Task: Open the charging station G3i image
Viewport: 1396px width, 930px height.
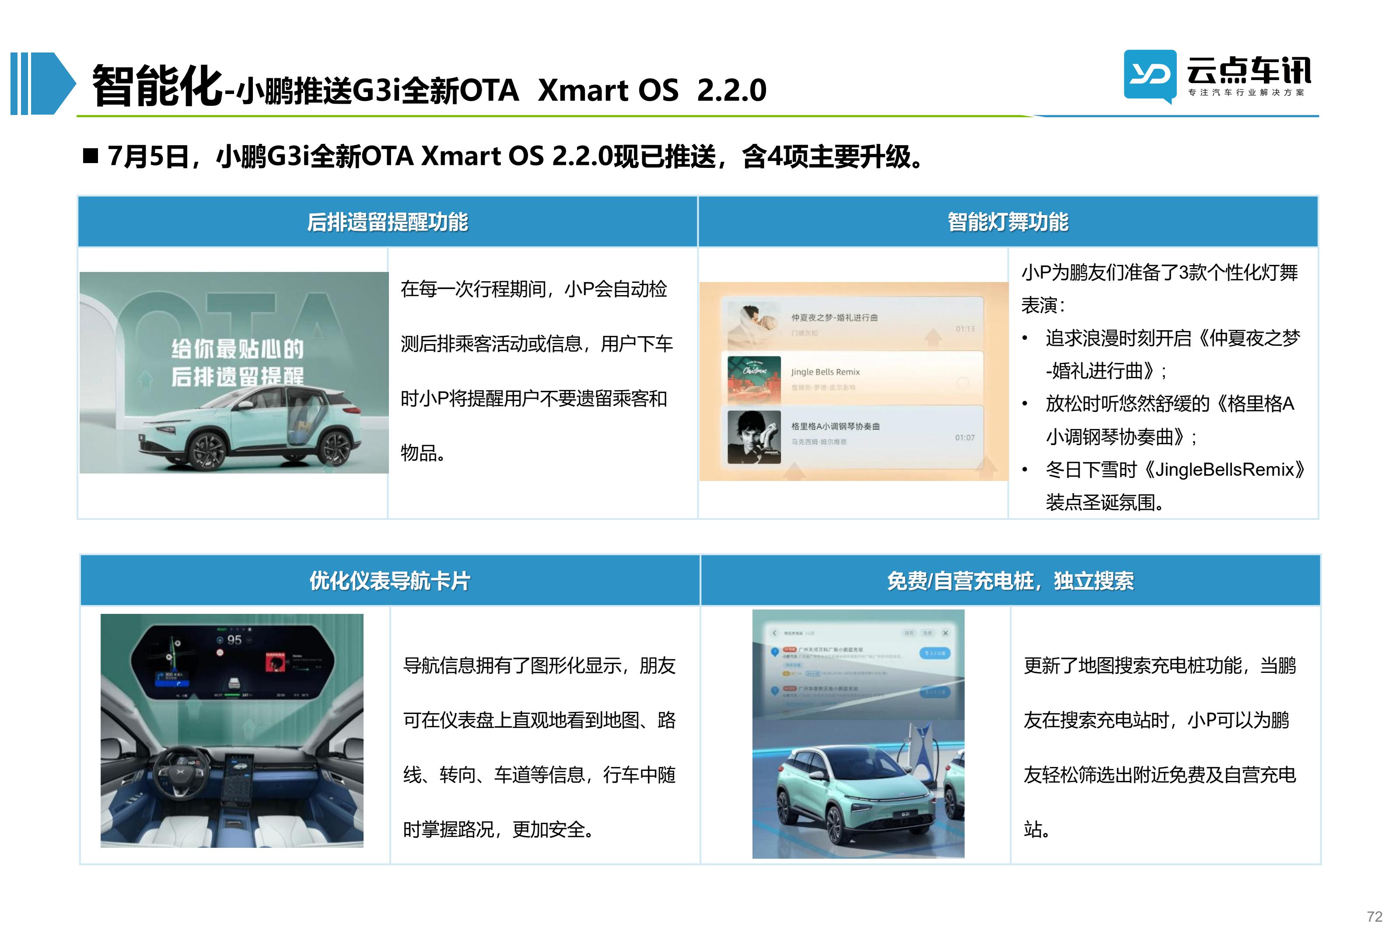Action: pyautogui.click(x=858, y=734)
